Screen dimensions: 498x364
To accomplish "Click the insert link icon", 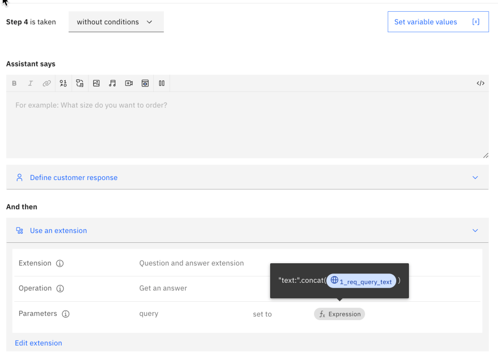I will (x=47, y=83).
